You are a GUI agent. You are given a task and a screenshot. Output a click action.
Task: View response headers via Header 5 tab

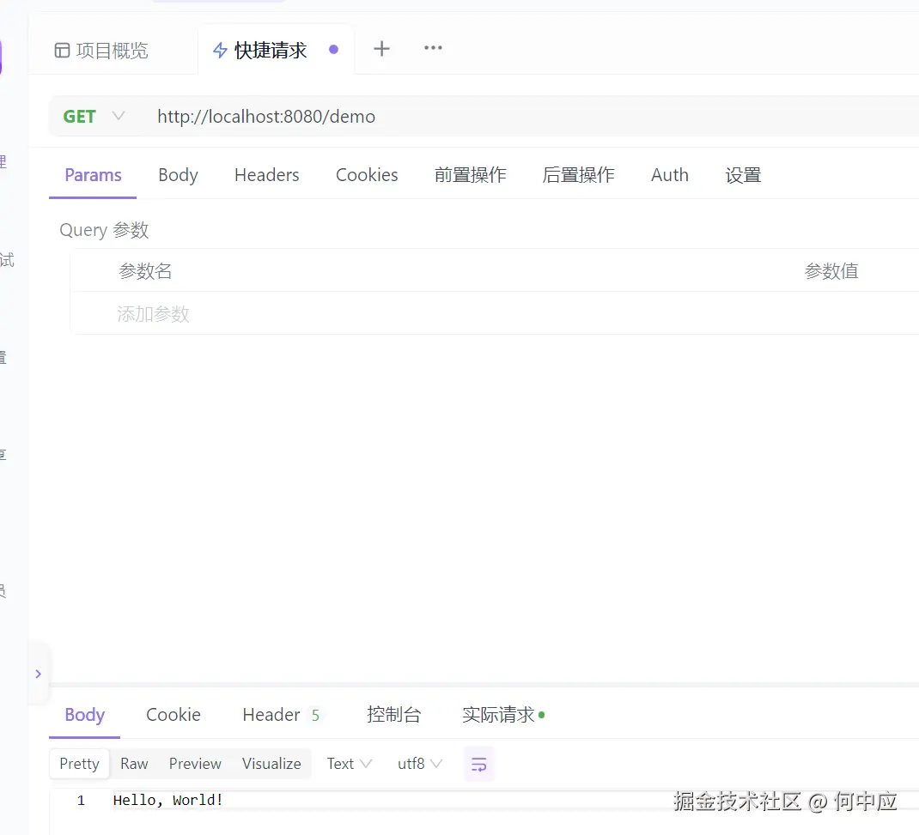(279, 715)
